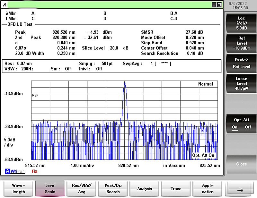Click the Res 0.07nm setting
The image size is (257, 198).
(x=18, y=64)
